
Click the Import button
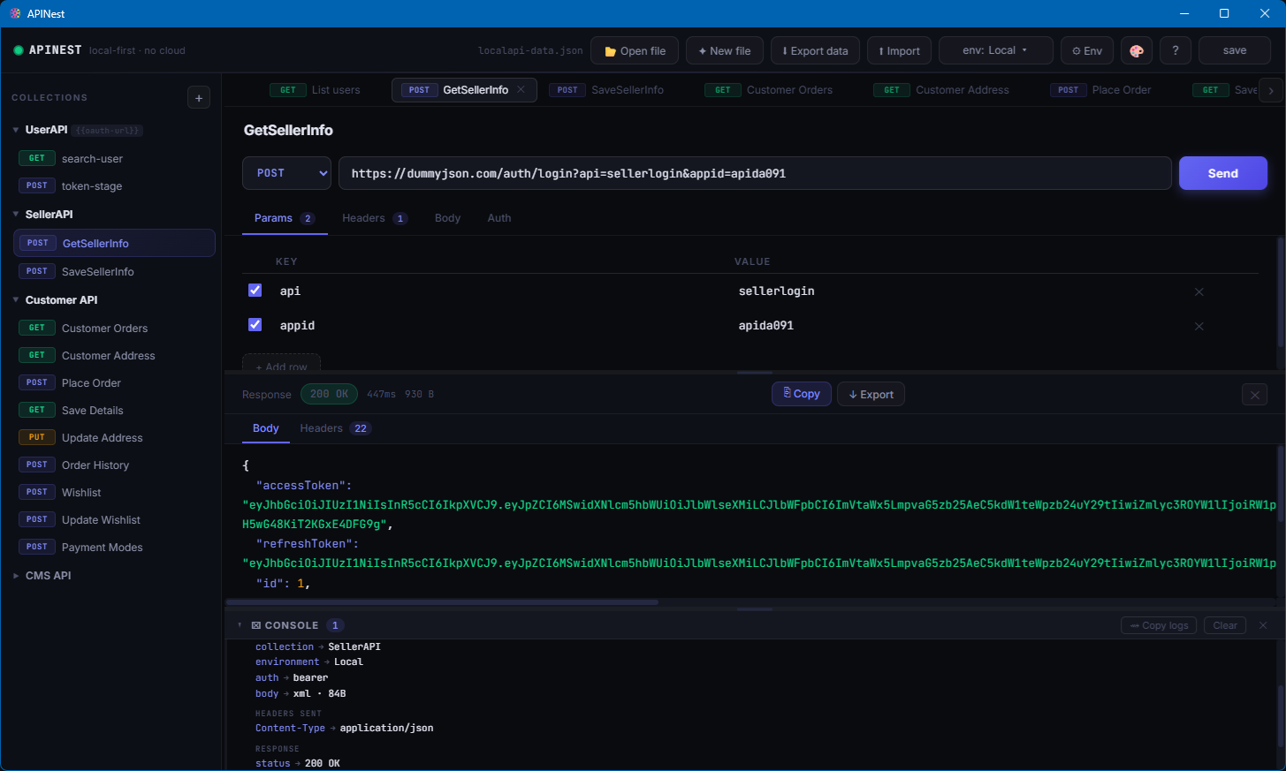(x=899, y=50)
